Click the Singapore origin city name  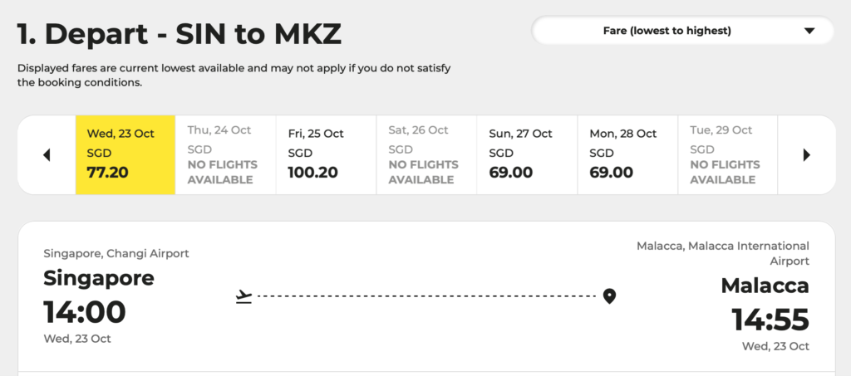(x=99, y=279)
